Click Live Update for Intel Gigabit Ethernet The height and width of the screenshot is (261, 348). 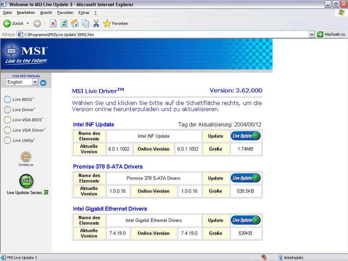(x=246, y=220)
